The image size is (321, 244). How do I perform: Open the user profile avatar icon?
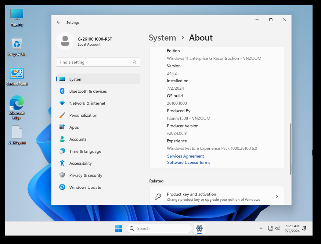(x=65, y=41)
